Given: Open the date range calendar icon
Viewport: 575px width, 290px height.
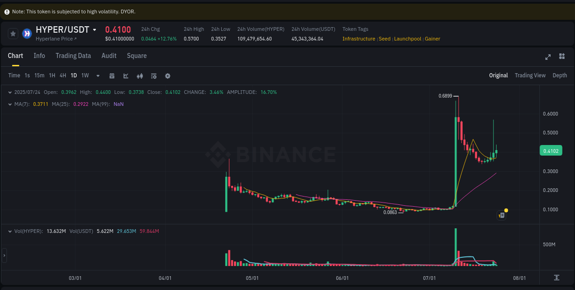Looking at the screenshot, I should (112, 75).
